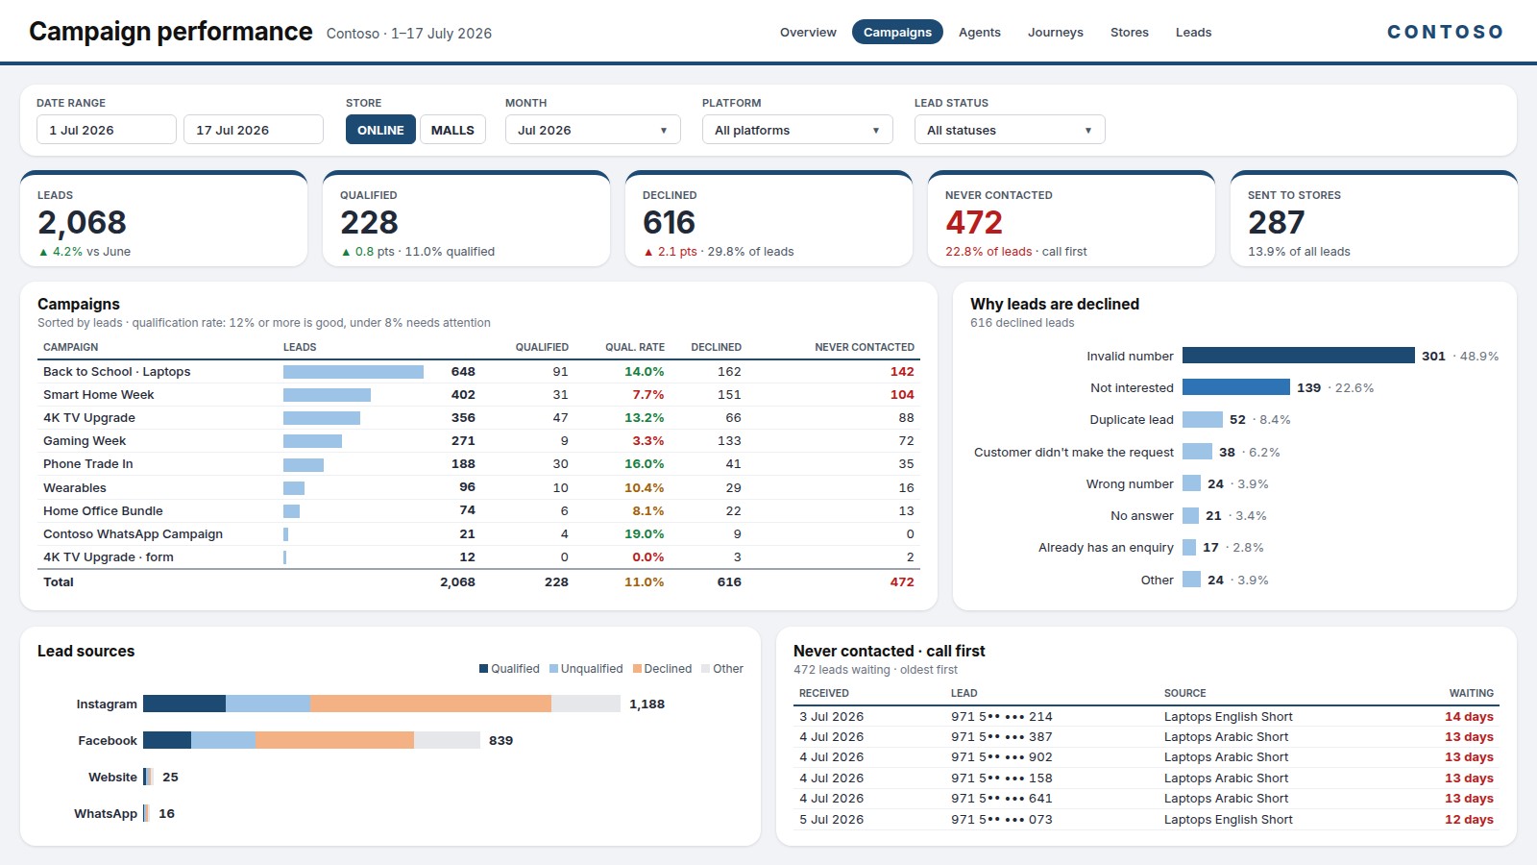This screenshot has width=1537, height=865.
Task: Open the Never Contacted card 472
Action: click(1072, 219)
